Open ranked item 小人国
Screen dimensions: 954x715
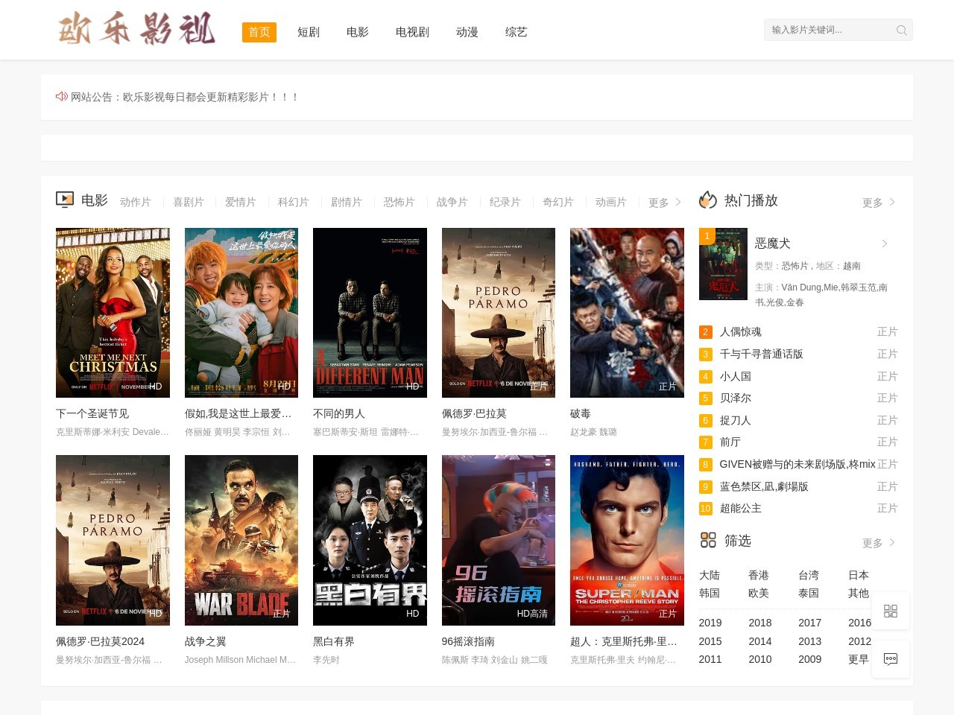736,376
